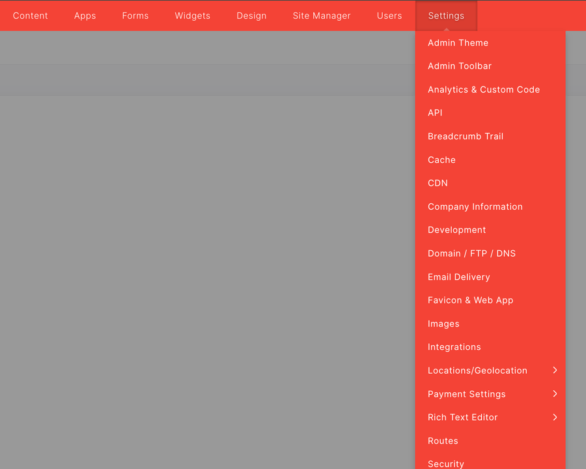Open the Design menu

pos(251,16)
